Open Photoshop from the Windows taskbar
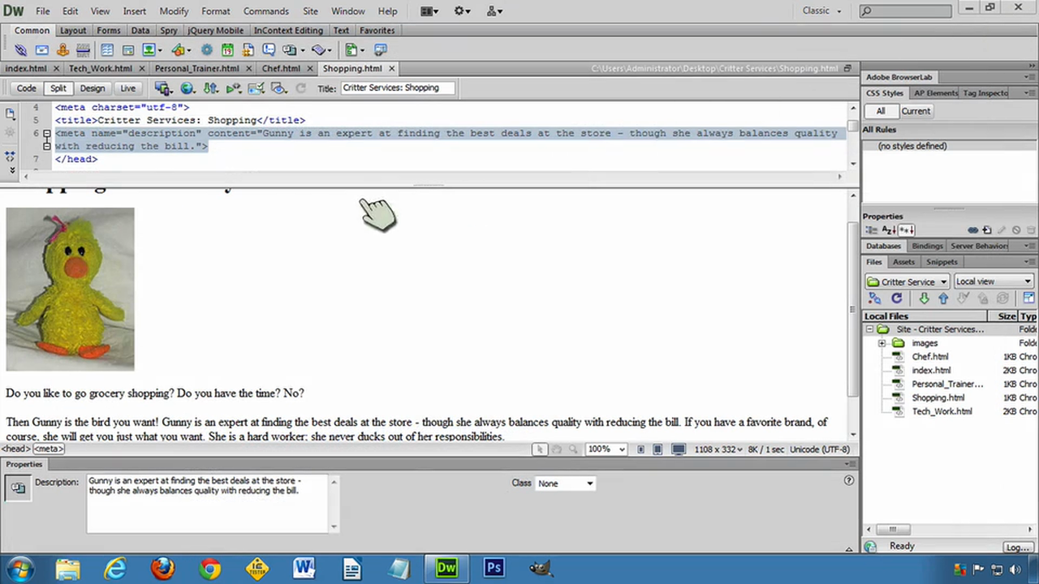Screen dimensions: 1039x584 [494, 568]
